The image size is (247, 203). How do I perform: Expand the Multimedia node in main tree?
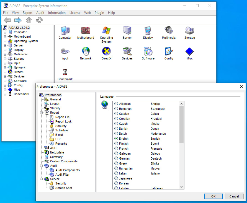tap(5, 54)
